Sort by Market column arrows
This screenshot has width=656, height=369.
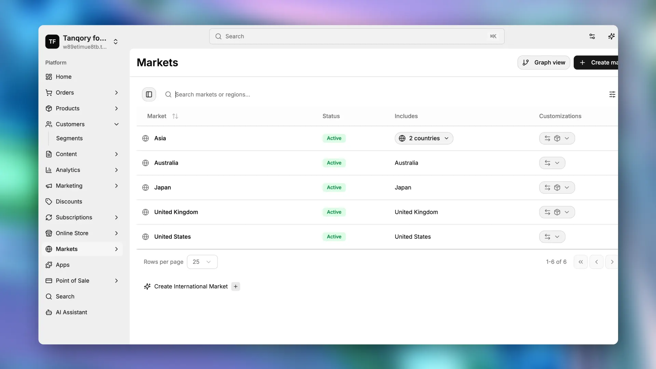pyautogui.click(x=175, y=116)
